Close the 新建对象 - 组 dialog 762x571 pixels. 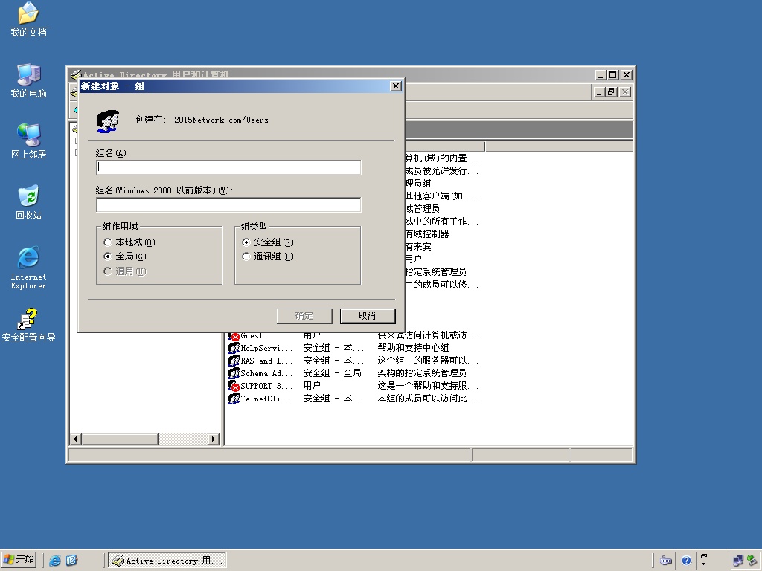[396, 86]
